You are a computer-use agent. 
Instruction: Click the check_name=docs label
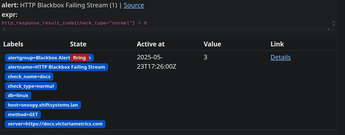click(29, 76)
